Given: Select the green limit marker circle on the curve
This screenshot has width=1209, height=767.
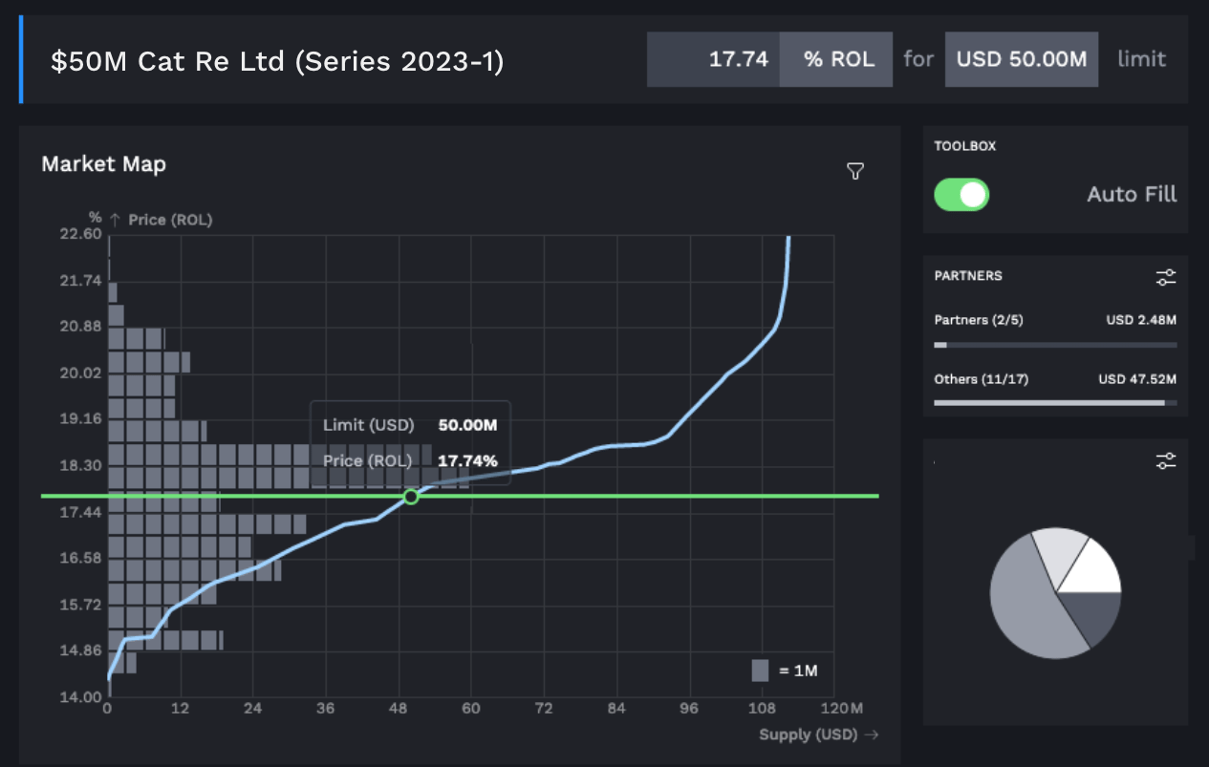Looking at the screenshot, I should pyautogui.click(x=411, y=497).
